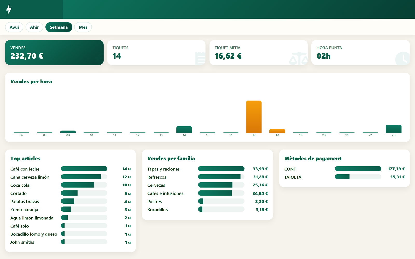Click the Tapas y raciones progress bar

click(x=221, y=169)
